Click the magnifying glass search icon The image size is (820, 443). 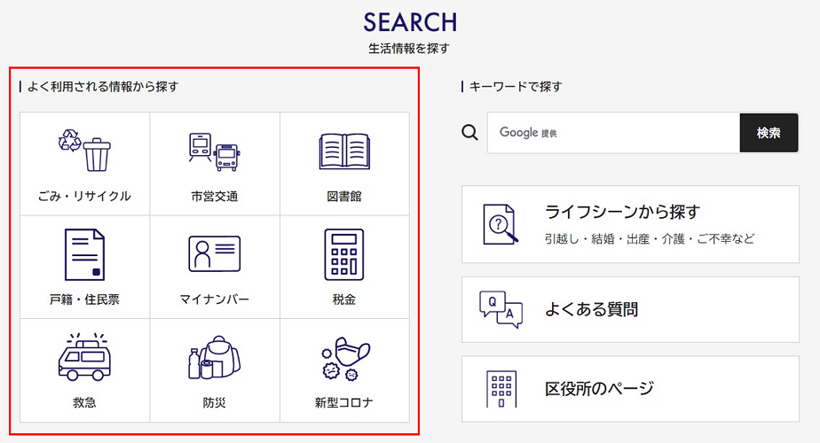pos(470,133)
